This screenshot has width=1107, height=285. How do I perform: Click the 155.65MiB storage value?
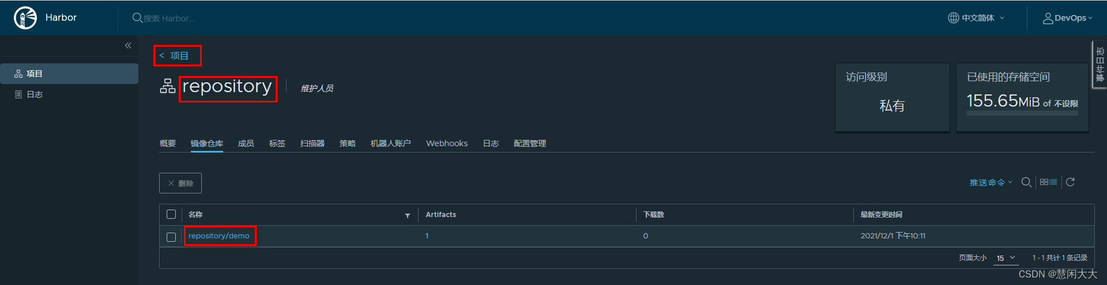point(1003,101)
